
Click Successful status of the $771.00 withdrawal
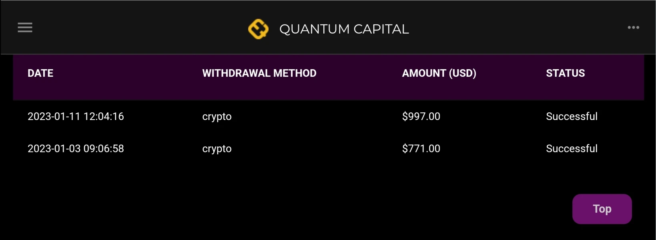[x=571, y=149]
